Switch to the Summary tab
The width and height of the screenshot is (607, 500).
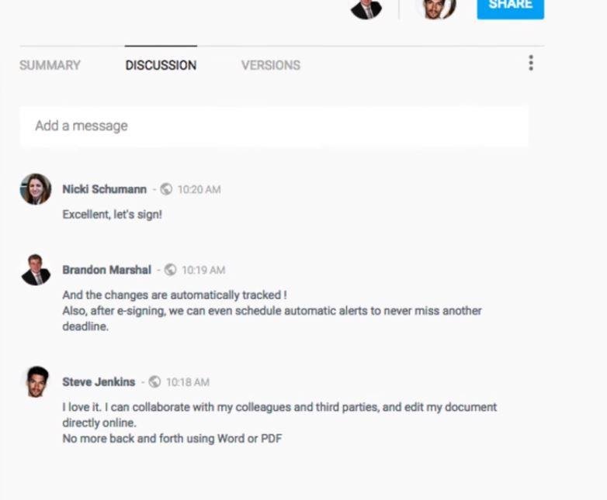(x=50, y=65)
